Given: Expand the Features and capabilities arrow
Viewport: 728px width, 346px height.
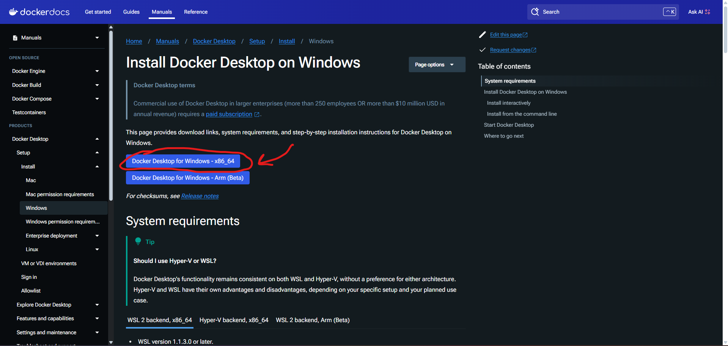Looking at the screenshot, I should 97,318.
